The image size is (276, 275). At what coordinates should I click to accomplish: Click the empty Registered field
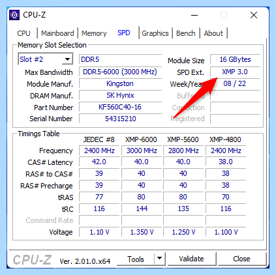(x=235, y=119)
